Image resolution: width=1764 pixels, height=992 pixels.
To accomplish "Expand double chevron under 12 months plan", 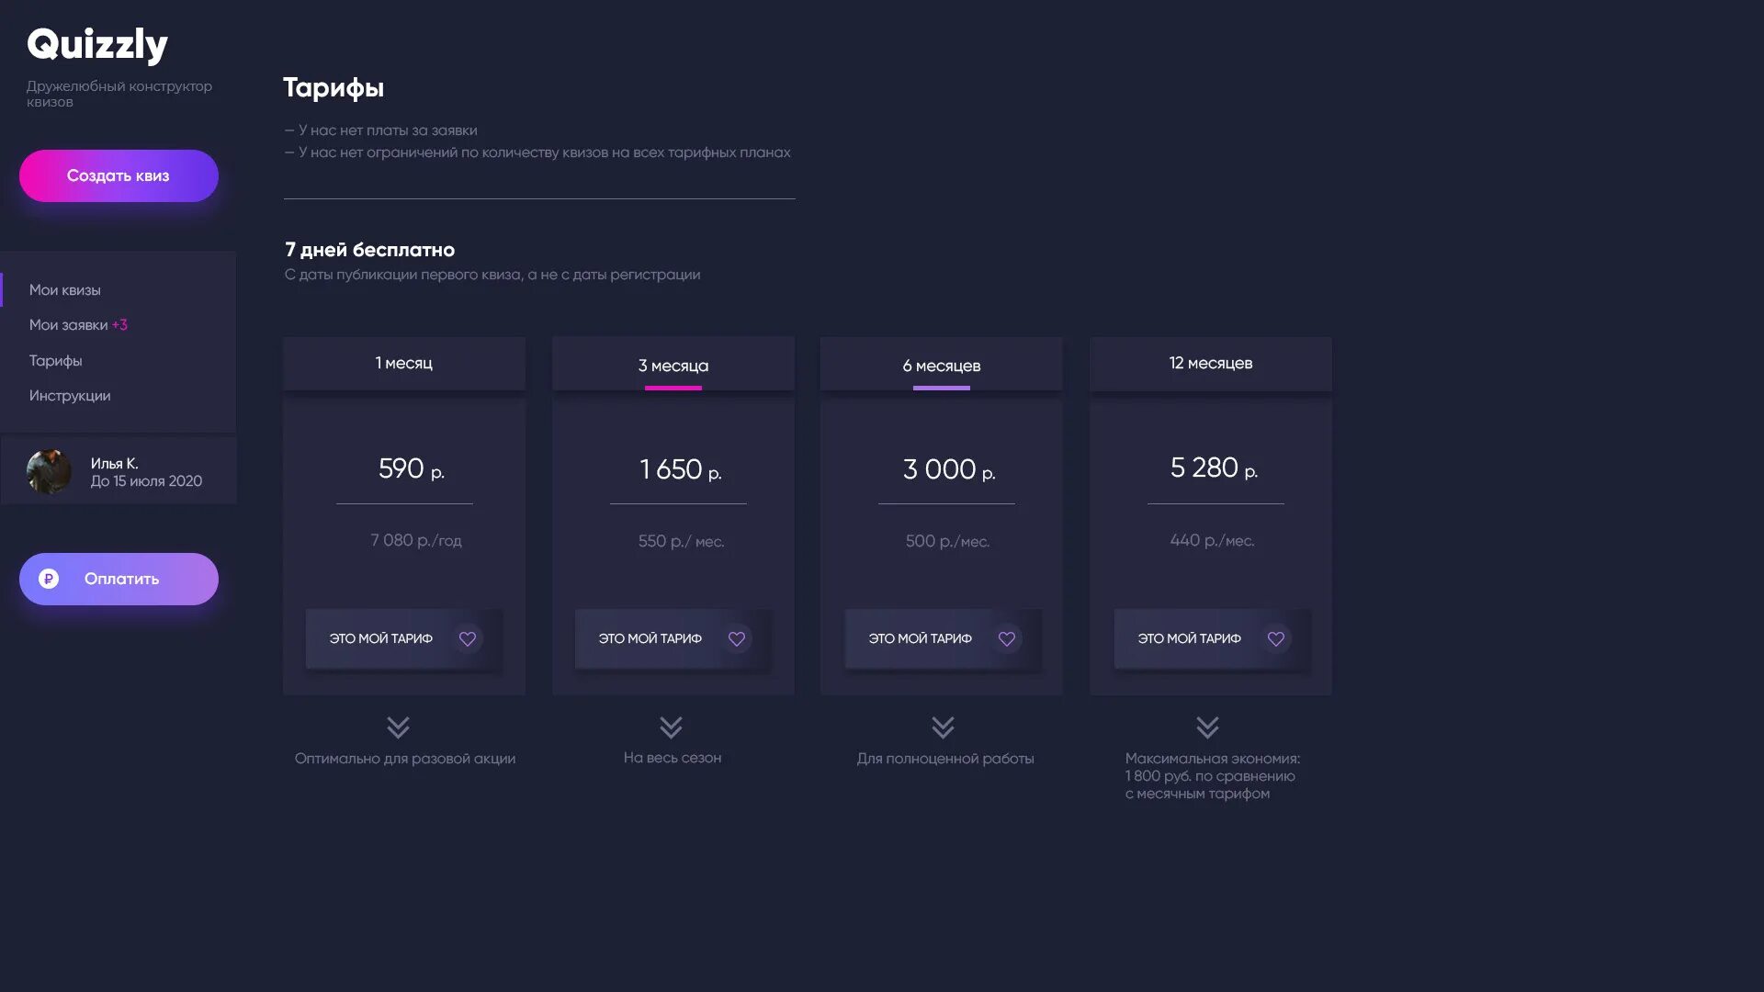I will [x=1208, y=727].
